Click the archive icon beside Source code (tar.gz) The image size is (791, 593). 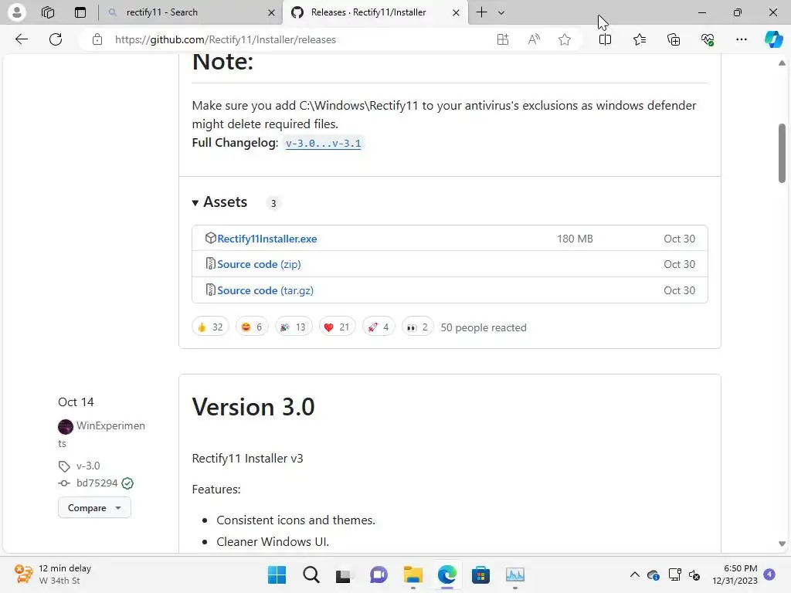tap(210, 290)
